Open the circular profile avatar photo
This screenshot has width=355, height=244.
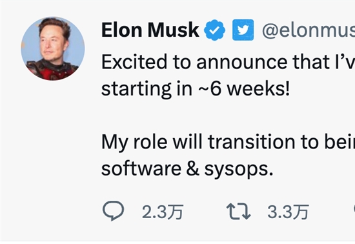[53, 48]
